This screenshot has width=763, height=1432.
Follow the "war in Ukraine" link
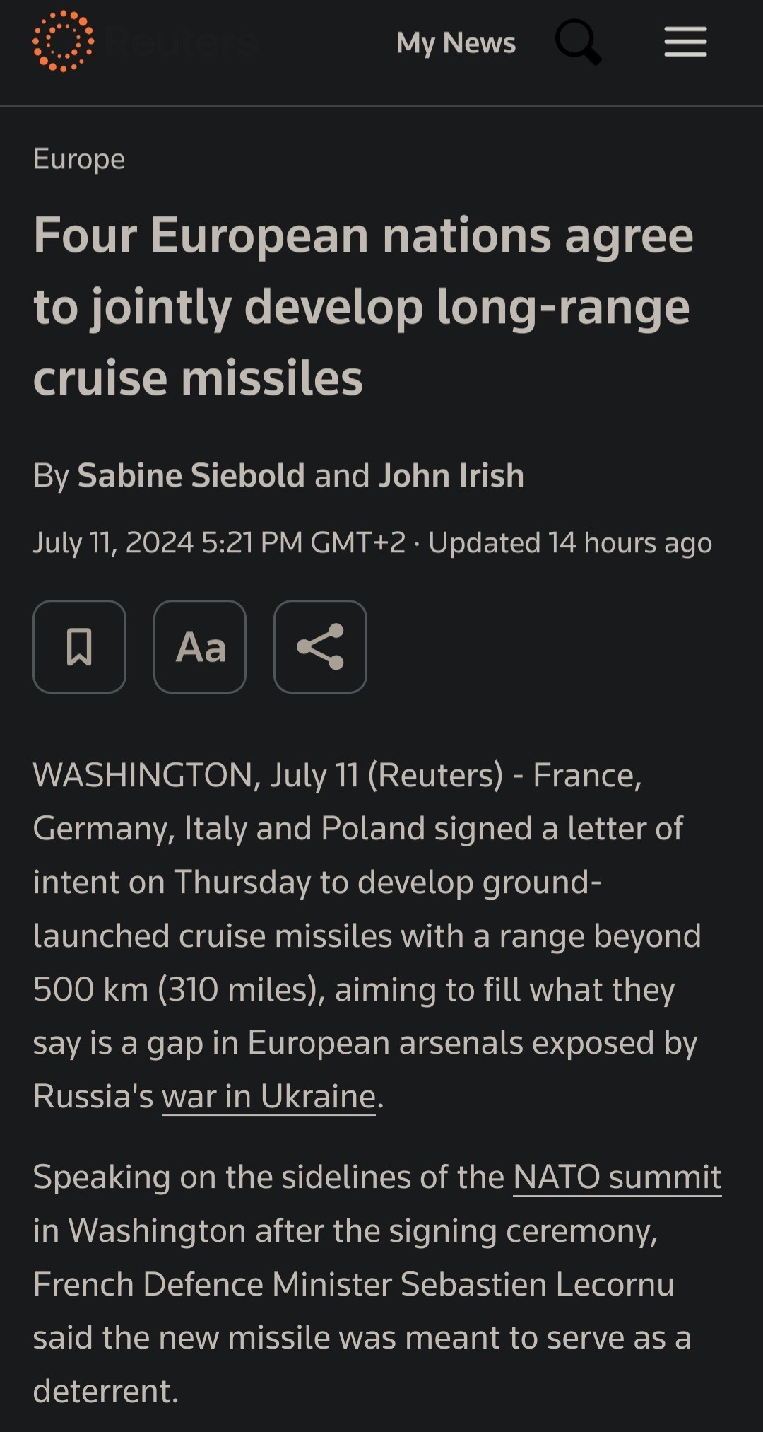tap(268, 1096)
